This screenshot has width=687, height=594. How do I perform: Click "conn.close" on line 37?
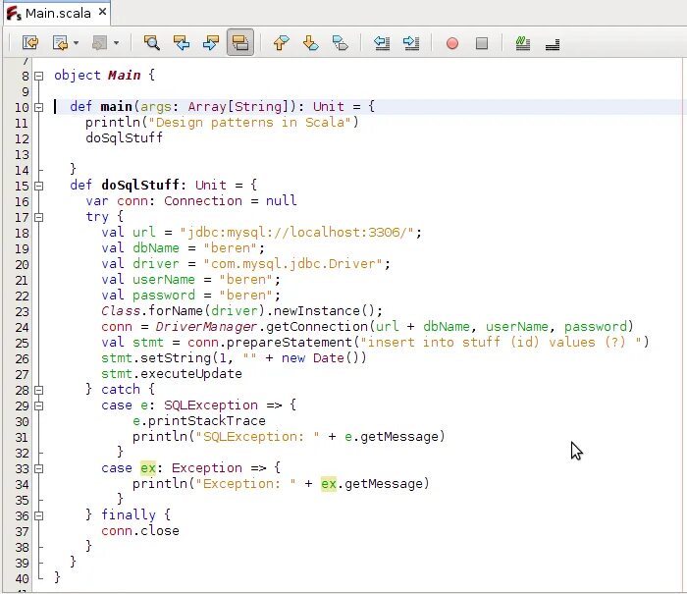139,531
